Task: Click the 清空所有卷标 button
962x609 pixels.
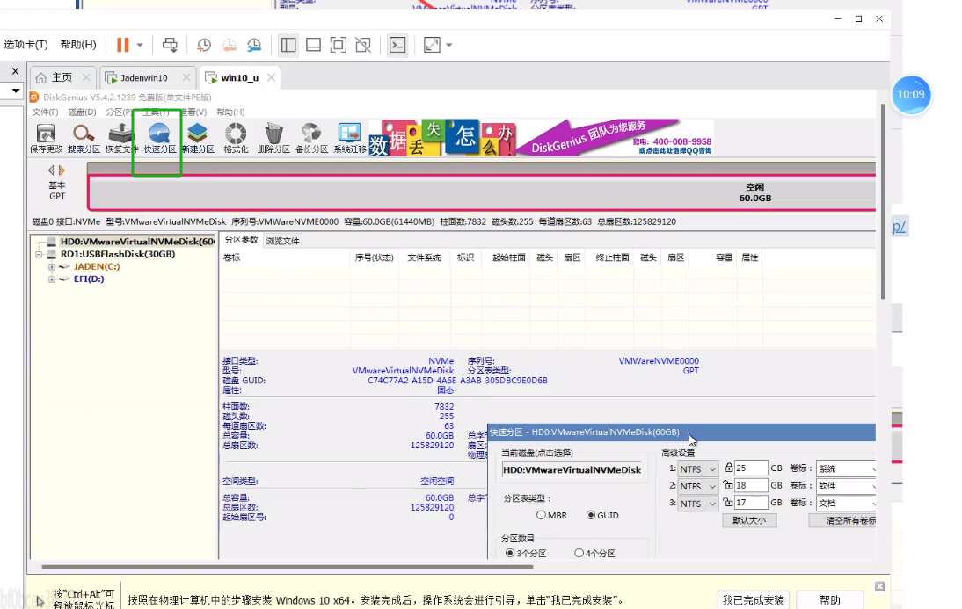Action: [843, 520]
